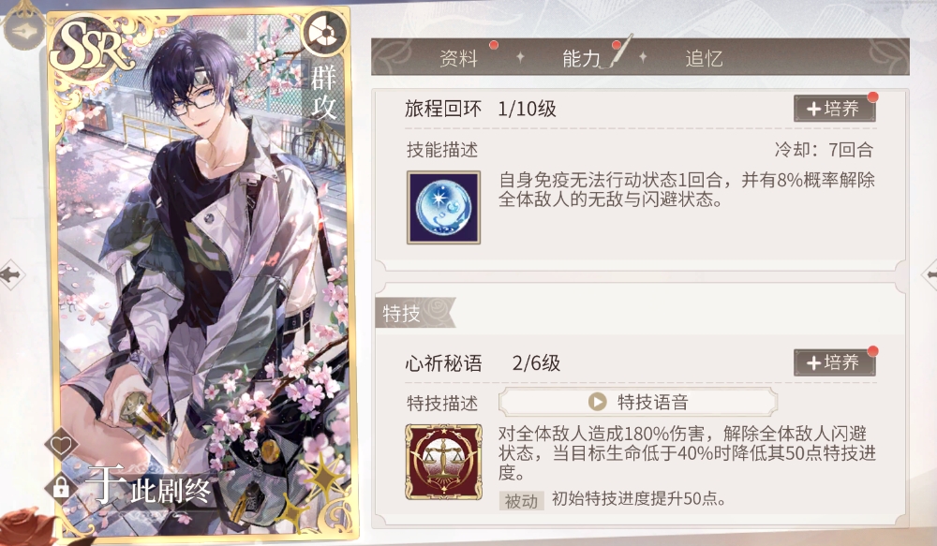This screenshot has height=546, width=937.
Task: Click the SSR rarity badge
Action: 90,48
